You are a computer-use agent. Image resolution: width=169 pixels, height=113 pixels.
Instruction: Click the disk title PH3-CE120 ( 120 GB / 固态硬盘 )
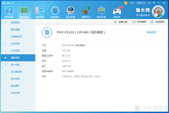coord(81,32)
